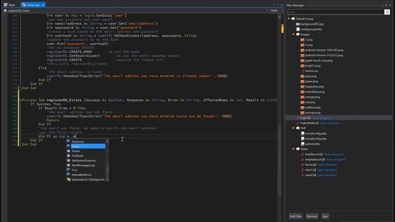395x222 pixels.
Task: Select the 2.png image icon
Action: point(302,45)
